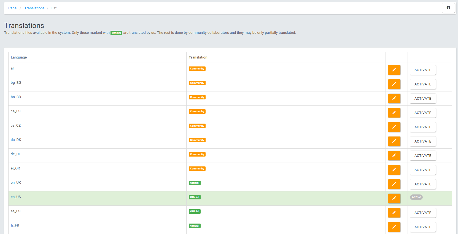Click the List breadcrumb item
458x234 pixels.
pos(53,8)
